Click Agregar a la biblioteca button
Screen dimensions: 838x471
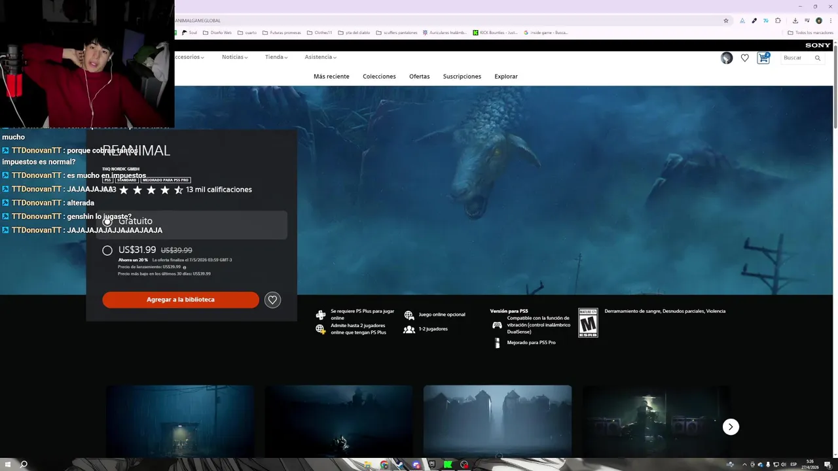pos(181,300)
